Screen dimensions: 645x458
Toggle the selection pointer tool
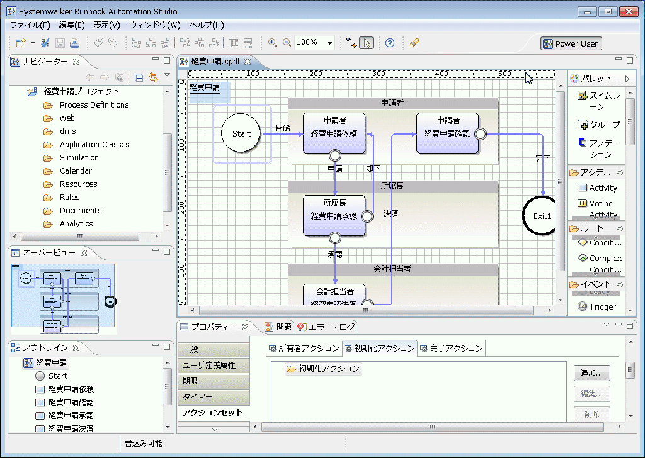coord(366,43)
